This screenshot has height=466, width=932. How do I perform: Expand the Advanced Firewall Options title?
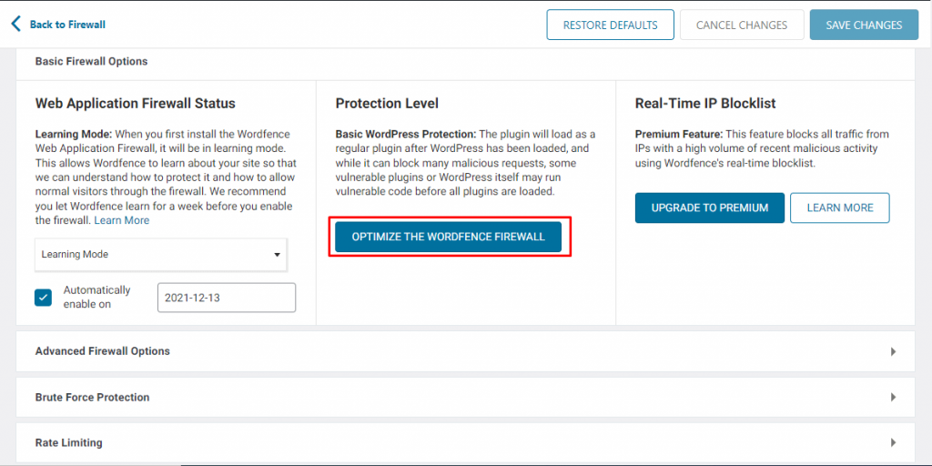102,351
